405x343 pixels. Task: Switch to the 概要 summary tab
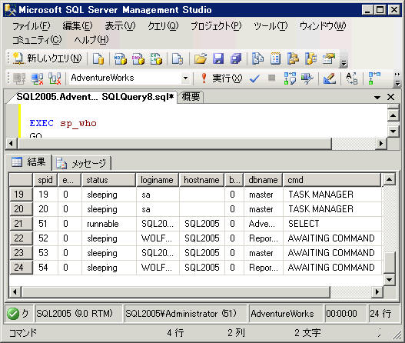(x=191, y=97)
